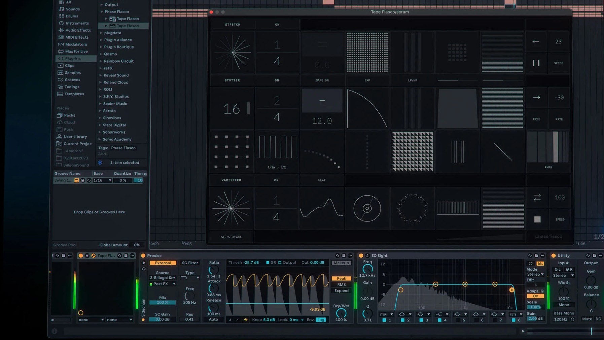
Task: Toggle Varispeed ON switch
Action: (276, 180)
